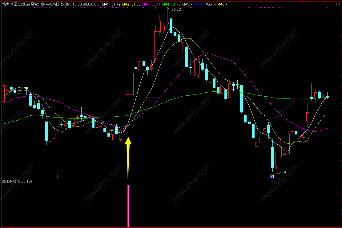
Task: Click the diamond icon at top right
Action: pos(333,4)
